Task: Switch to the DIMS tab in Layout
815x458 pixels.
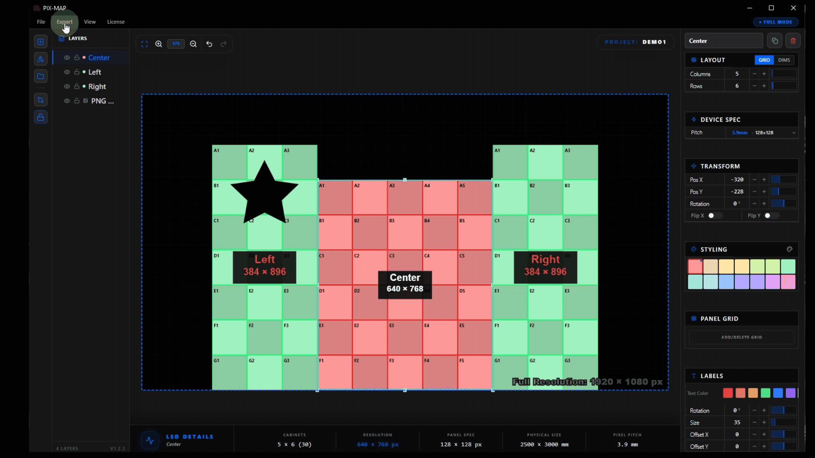Action: click(784, 60)
